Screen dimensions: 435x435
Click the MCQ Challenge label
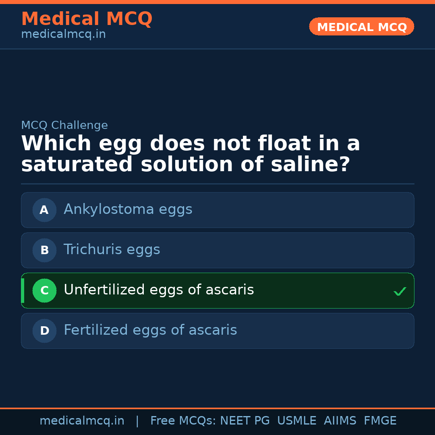coord(64,126)
